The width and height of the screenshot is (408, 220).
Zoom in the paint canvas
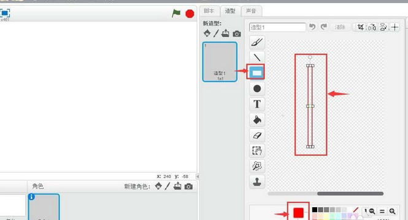click(392, 211)
